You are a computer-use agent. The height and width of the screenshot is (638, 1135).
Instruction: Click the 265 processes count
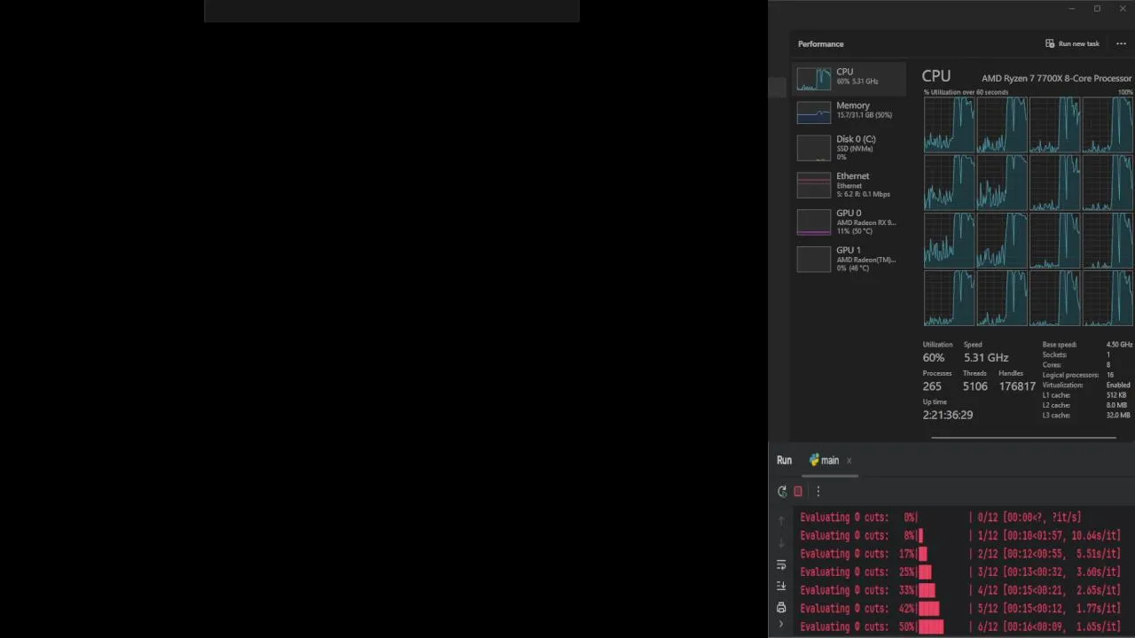932,386
